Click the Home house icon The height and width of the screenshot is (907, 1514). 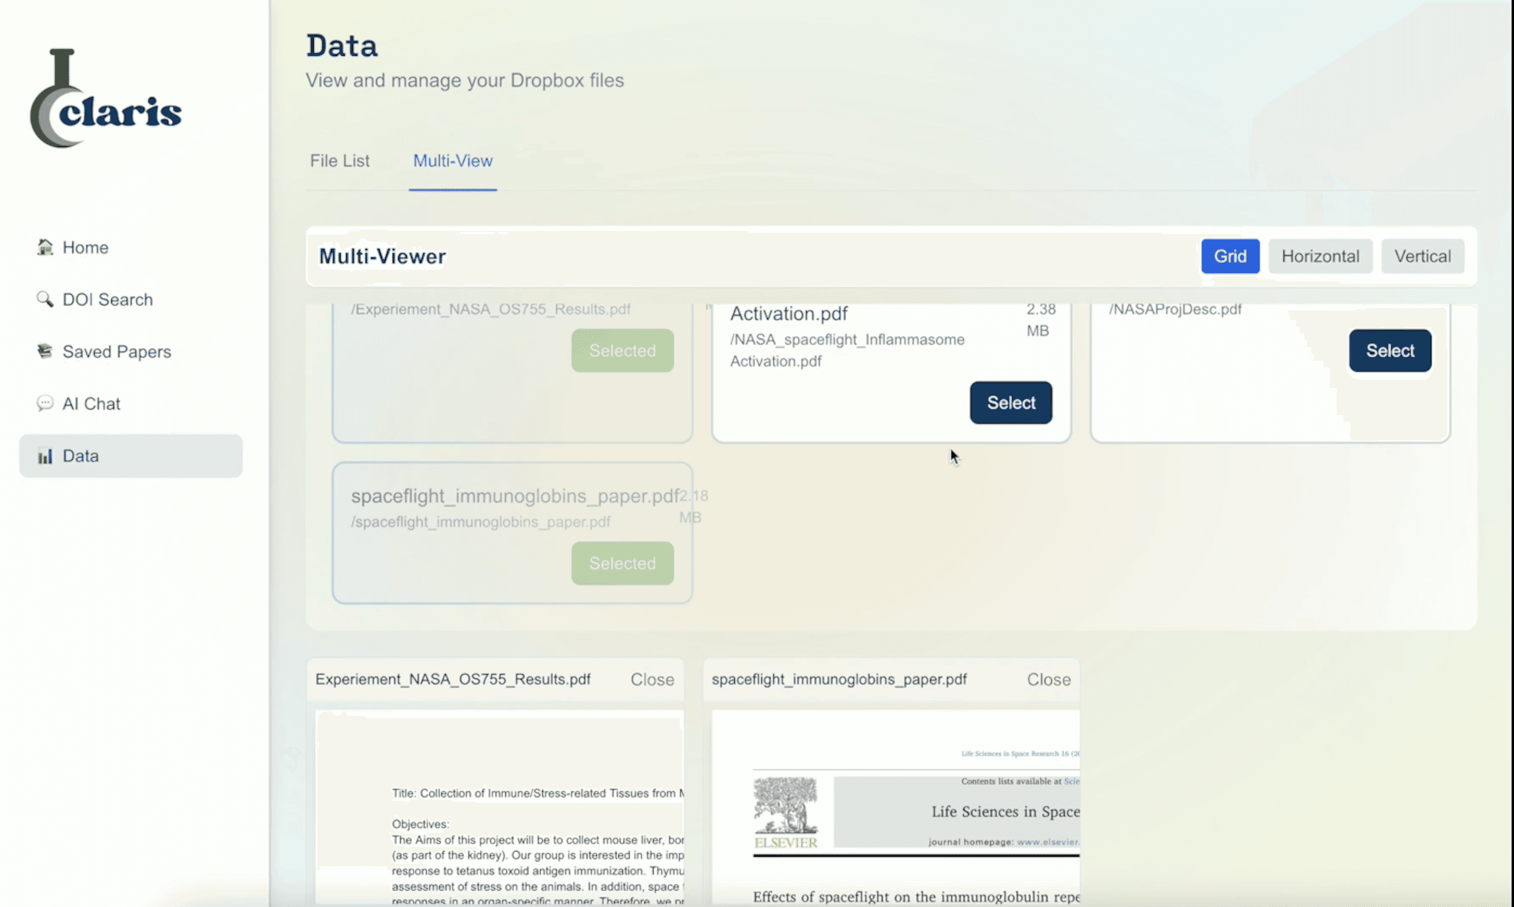(x=45, y=247)
